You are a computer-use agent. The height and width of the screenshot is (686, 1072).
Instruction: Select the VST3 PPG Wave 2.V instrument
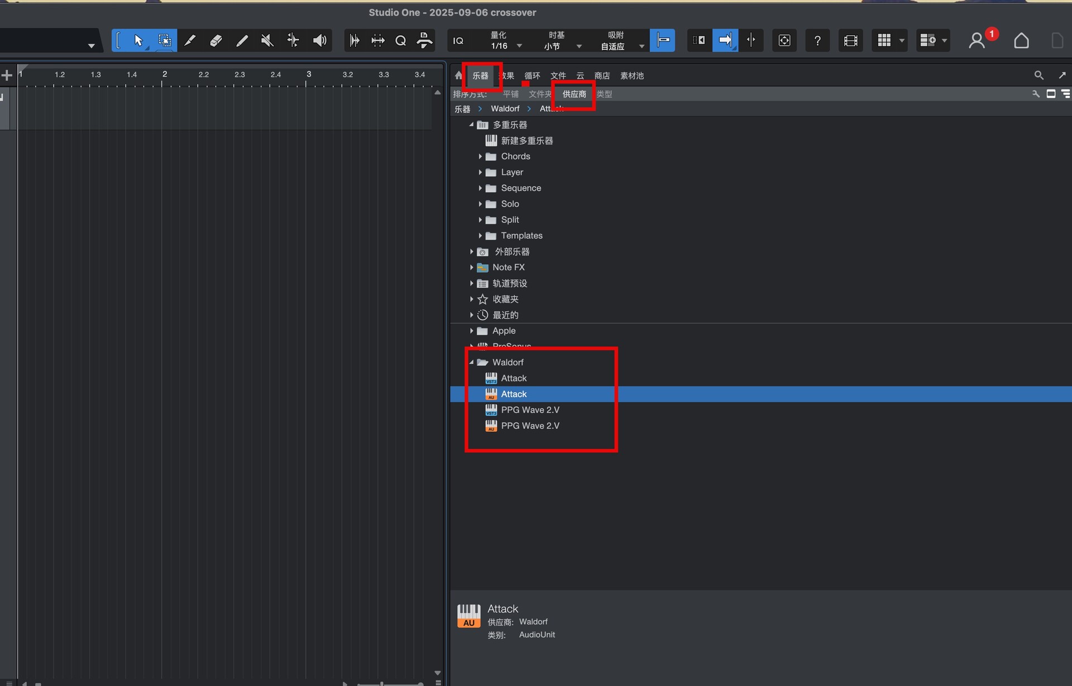pyautogui.click(x=529, y=410)
